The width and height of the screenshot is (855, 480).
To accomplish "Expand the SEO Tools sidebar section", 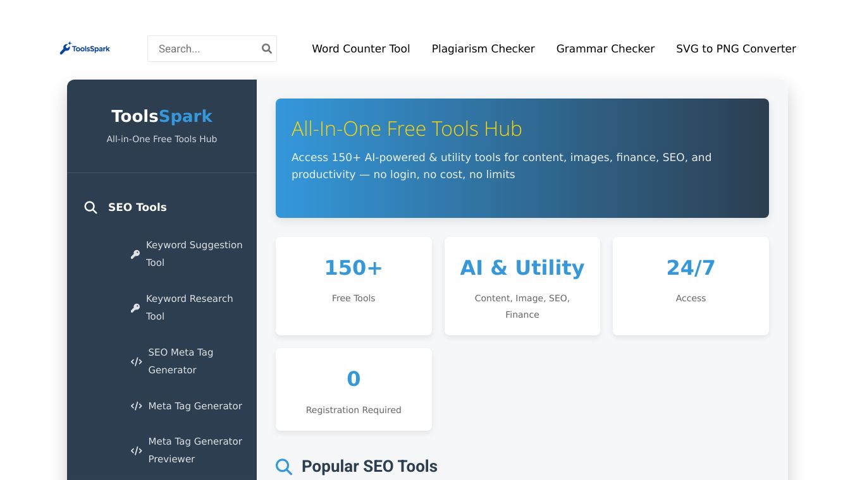I will tap(137, 207).
